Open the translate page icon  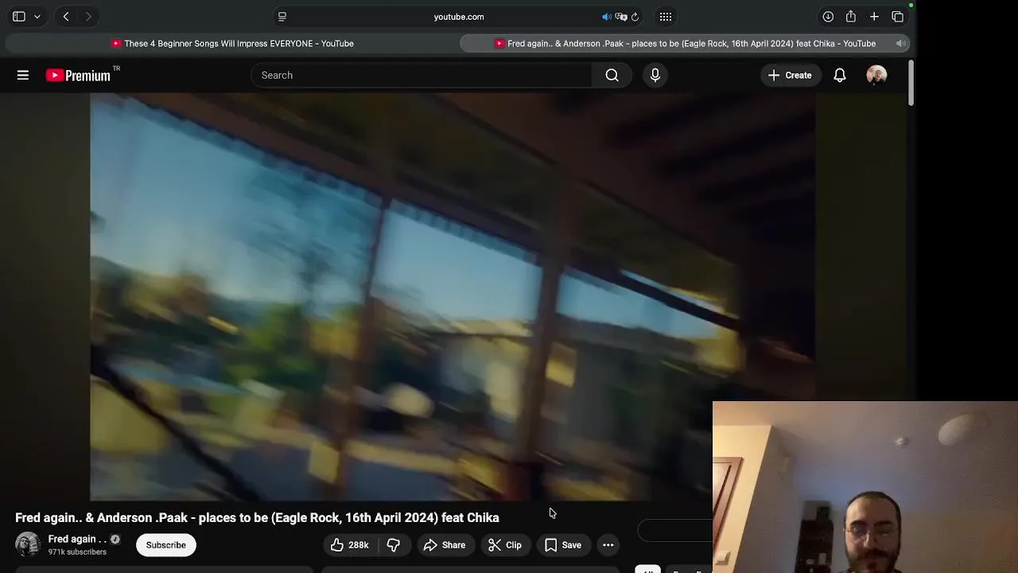click(x=621, y=17)
